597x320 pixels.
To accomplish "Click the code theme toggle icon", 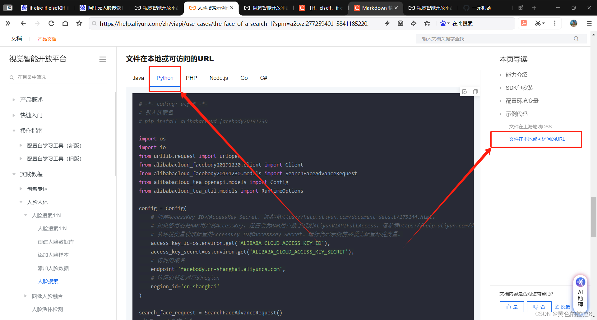I will pos(465,92).
